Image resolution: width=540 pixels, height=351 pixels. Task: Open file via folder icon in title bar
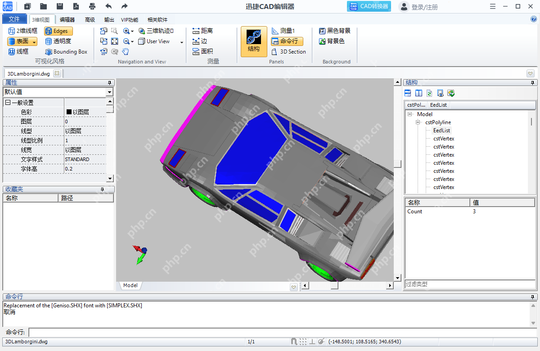point(43,6)
